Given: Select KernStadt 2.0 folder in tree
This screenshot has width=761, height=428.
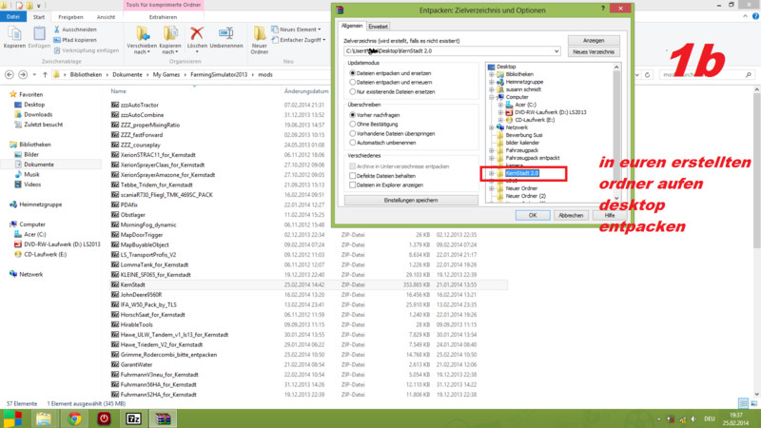Looking at the screenshot, I should [521, 174].
